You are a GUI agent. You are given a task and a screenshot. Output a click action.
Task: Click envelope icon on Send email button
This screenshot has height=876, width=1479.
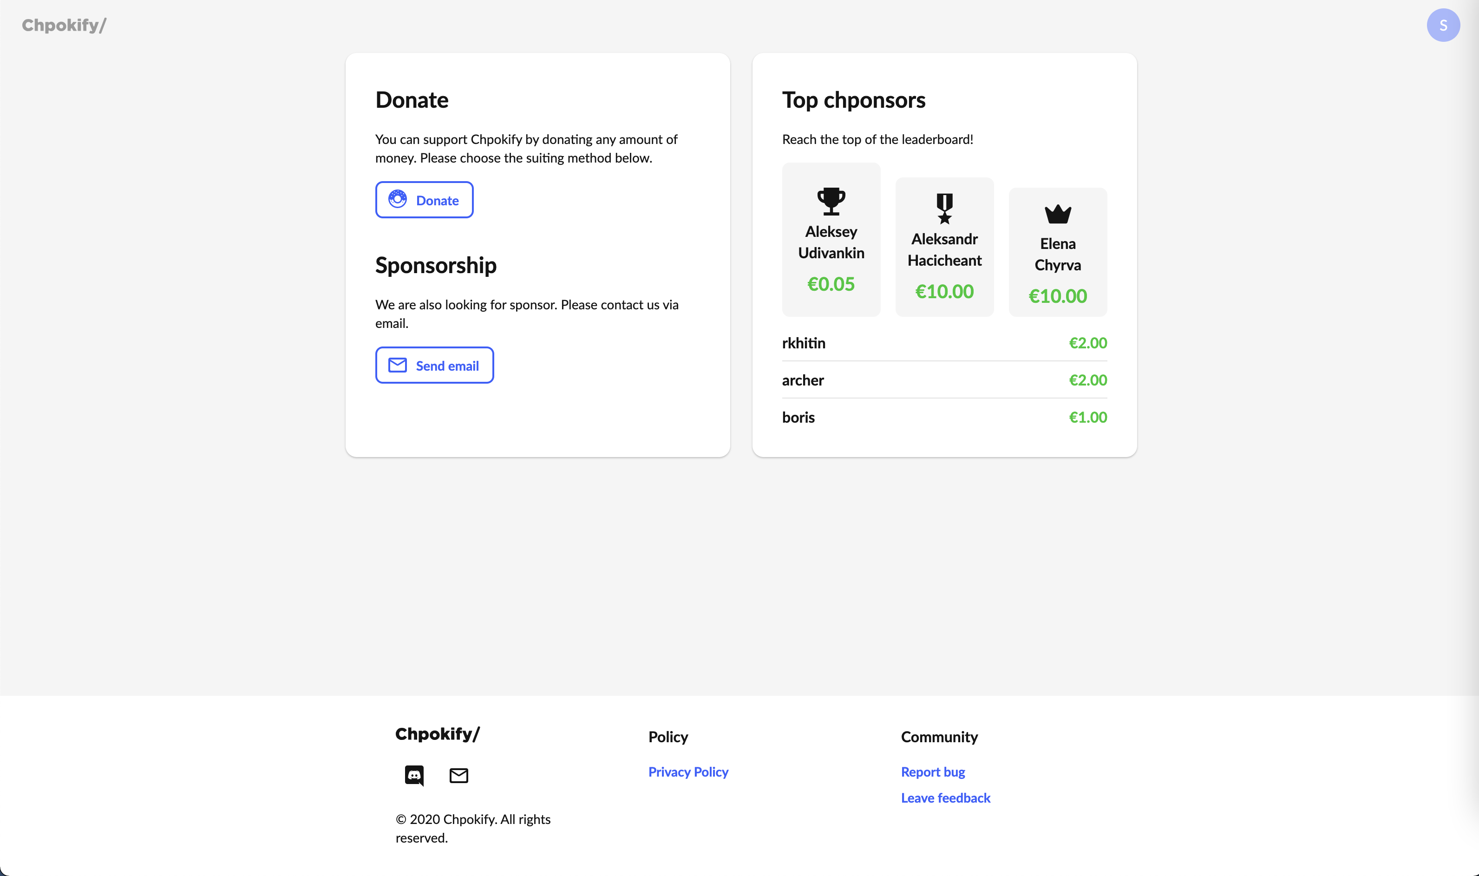(x=397, y=366)
